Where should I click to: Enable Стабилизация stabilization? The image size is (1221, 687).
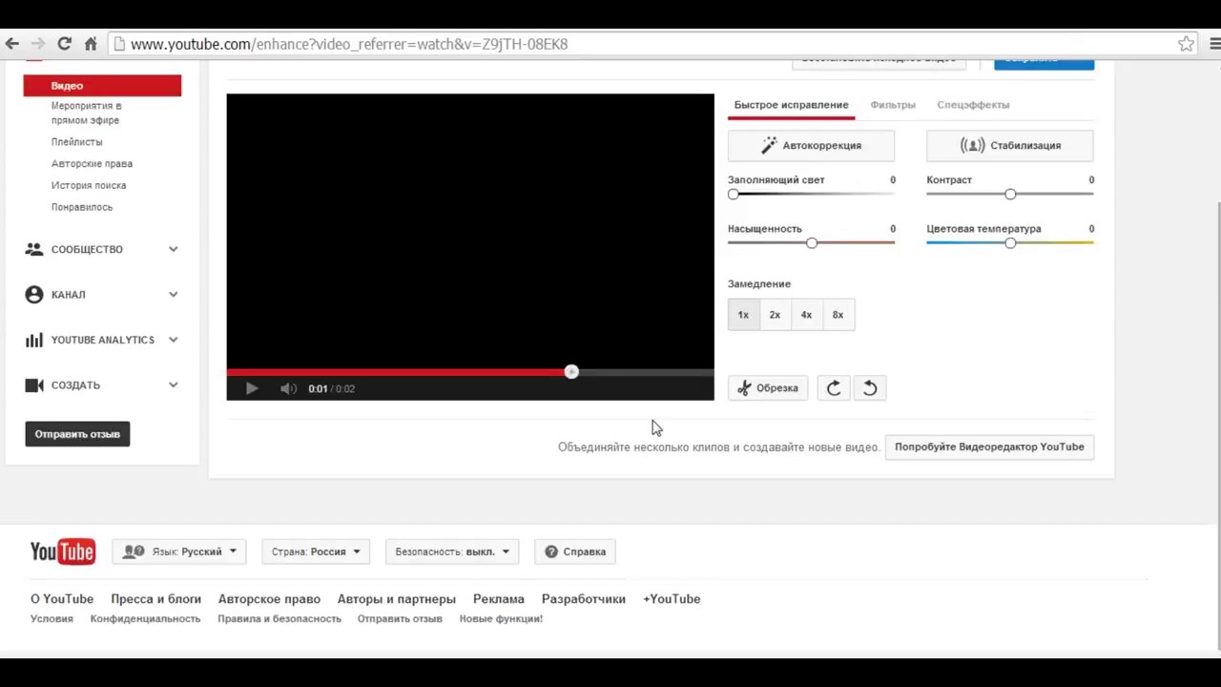(1009, 145)
